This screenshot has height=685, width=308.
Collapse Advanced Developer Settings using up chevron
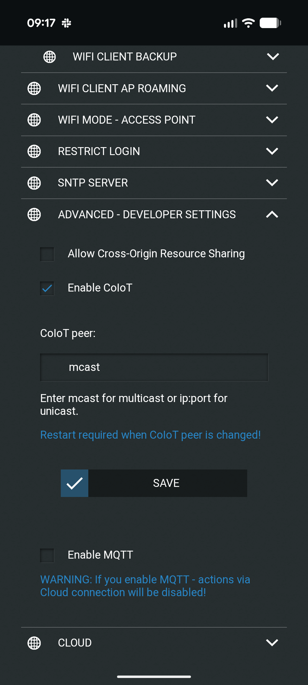(272, 215)
